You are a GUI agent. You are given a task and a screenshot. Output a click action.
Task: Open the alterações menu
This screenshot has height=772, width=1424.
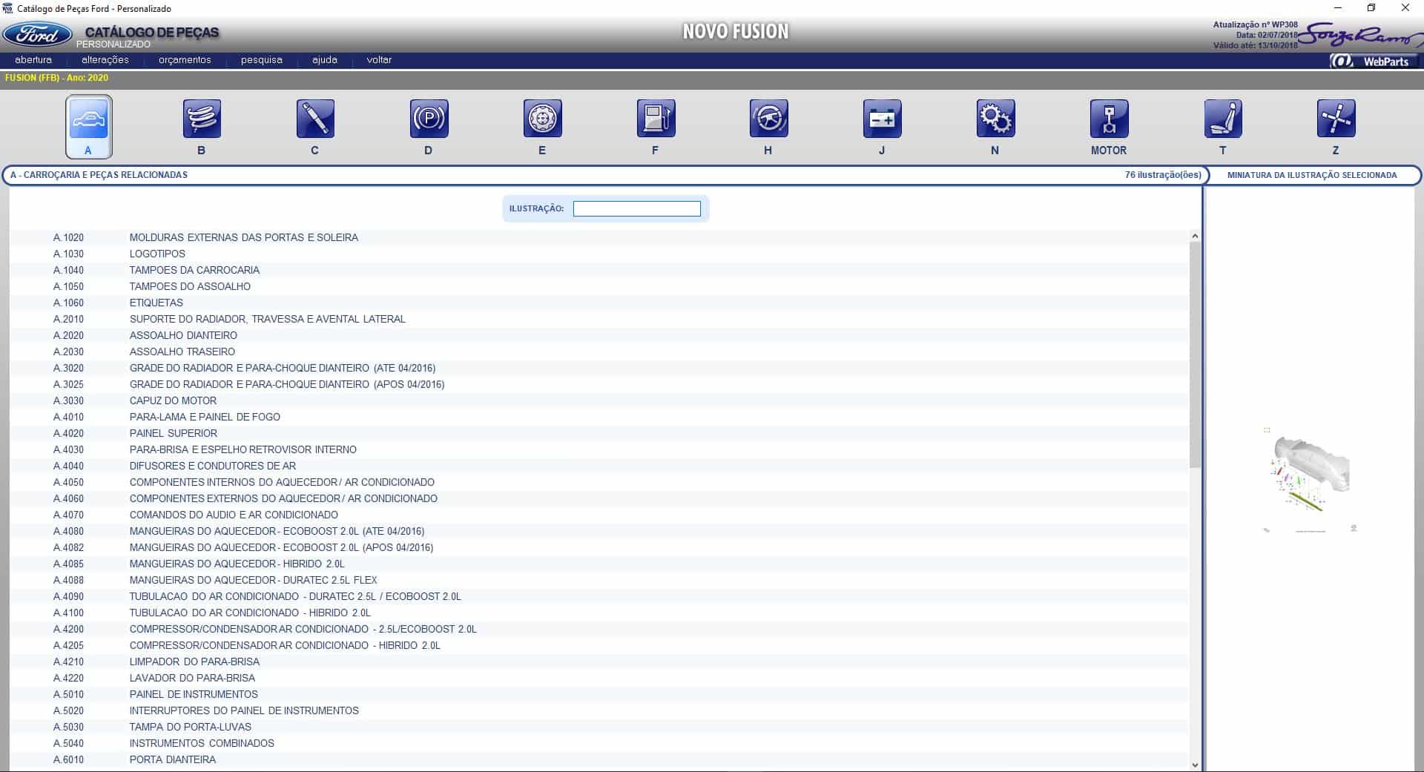point(105,60)
